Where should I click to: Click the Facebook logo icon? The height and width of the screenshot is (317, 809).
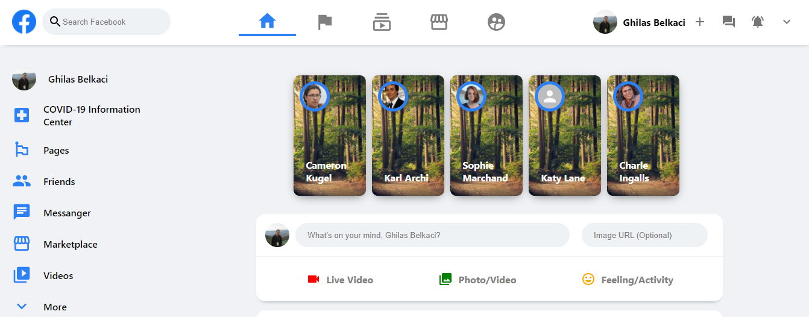(x=24, y=22)
